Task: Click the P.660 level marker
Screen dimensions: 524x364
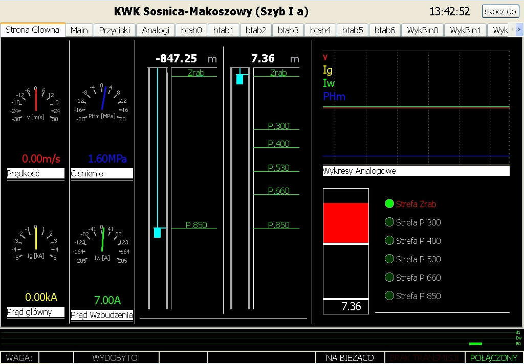Action: [x=279, y=191]
